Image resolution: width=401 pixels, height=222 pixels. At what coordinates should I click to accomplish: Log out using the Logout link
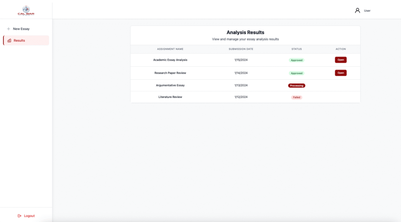click(x=29, y=216)
